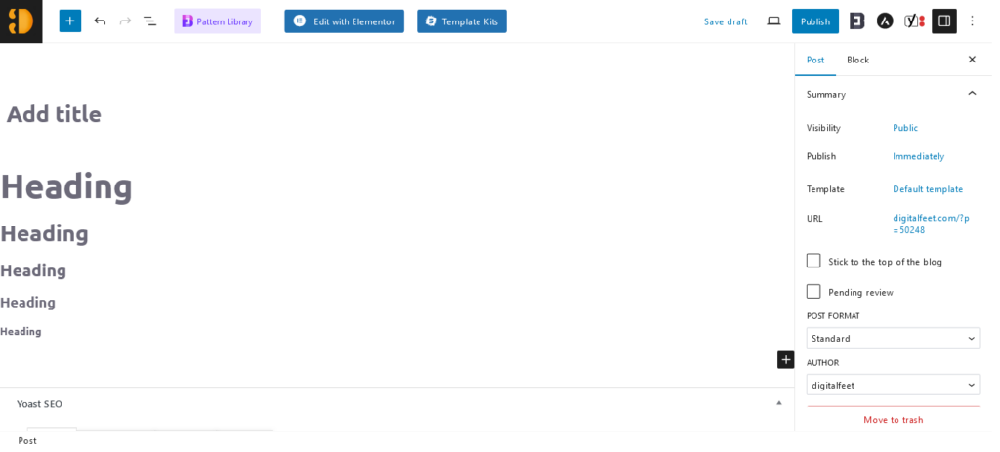Viewport: 1000px width, 452px height.
Task: Undo the last change
Action: 100,21
